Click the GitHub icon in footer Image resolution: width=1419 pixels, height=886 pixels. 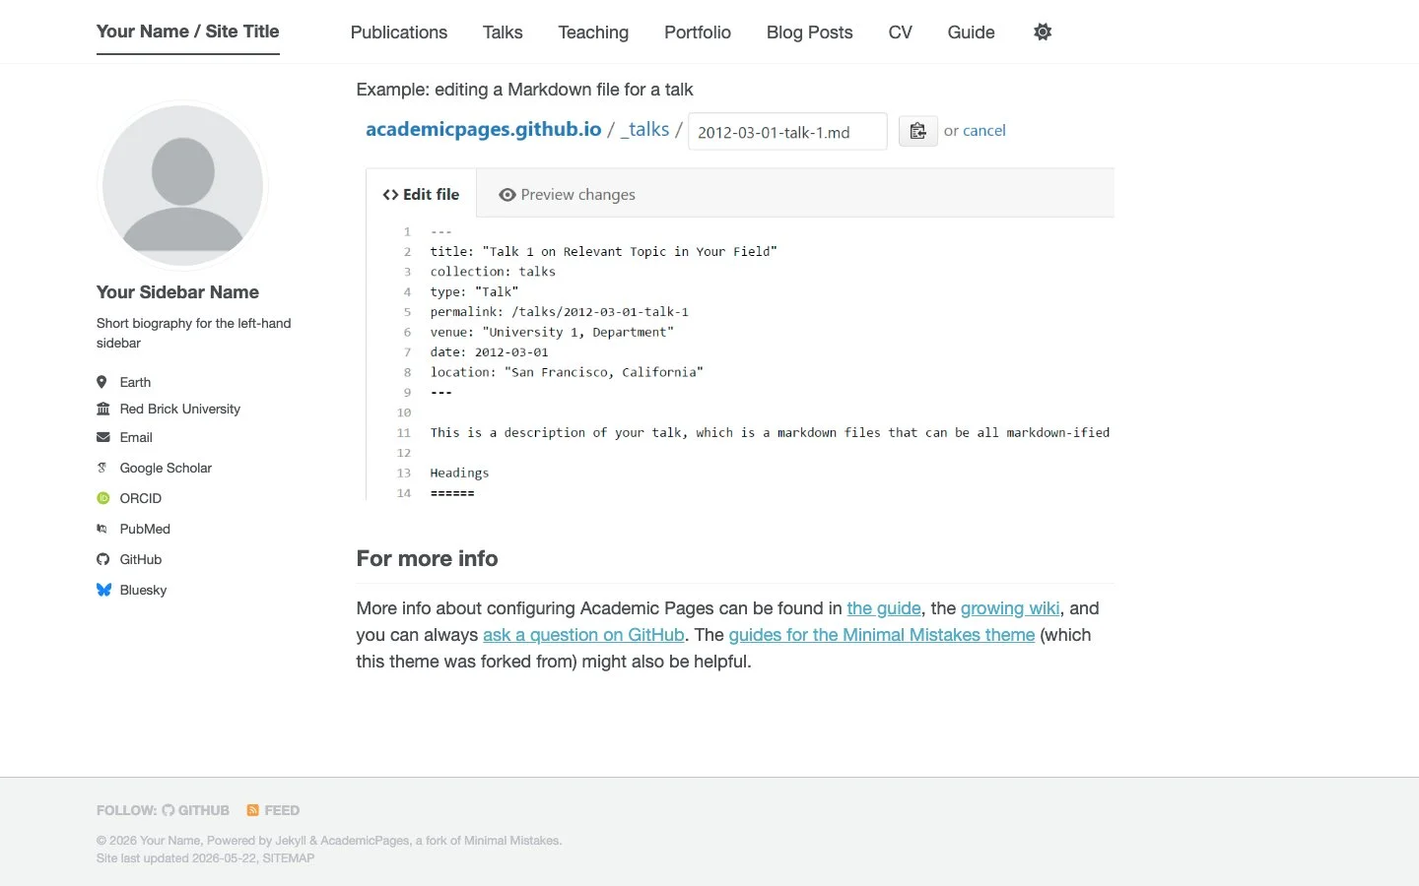[169, 810]
